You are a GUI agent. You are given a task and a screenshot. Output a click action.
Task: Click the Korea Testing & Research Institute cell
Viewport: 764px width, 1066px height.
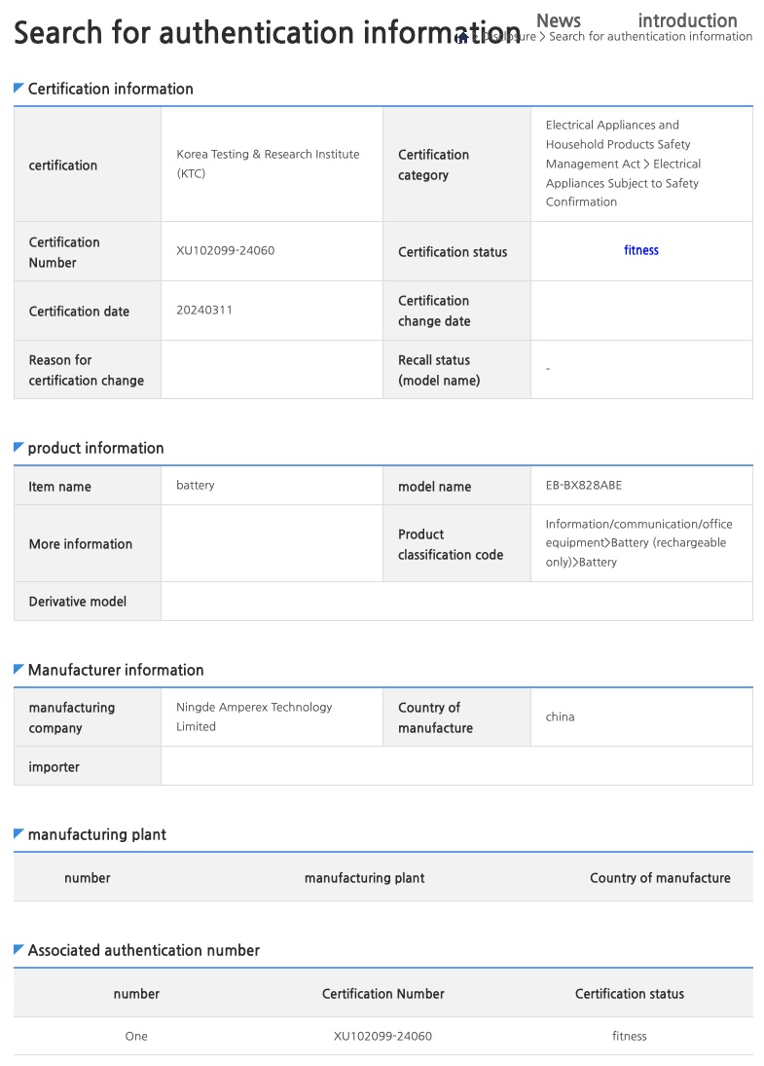(268, 164)
